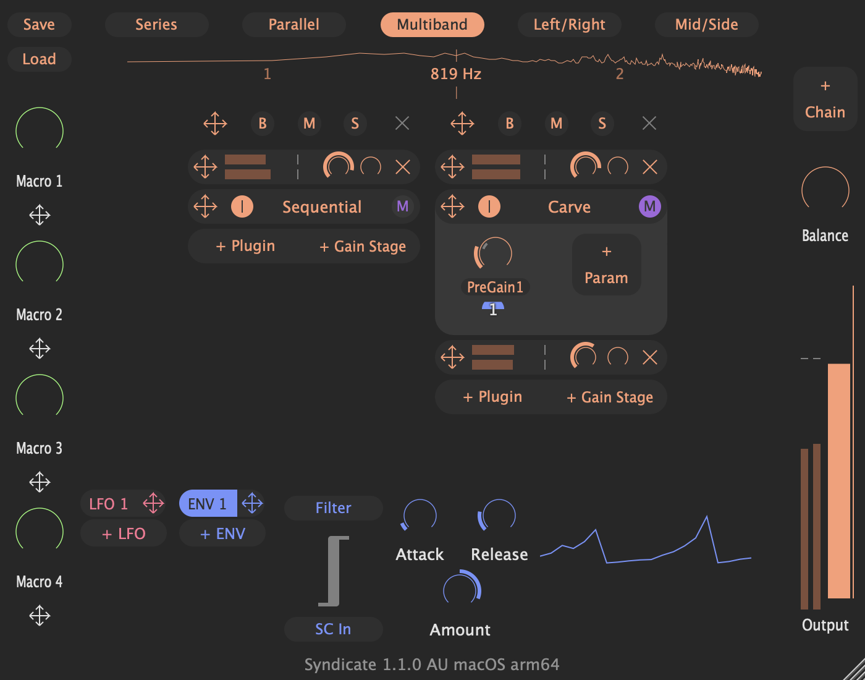This screenshot has width=865, height=680.
Task: Mute the left band with M
Action: coord(310,123)
